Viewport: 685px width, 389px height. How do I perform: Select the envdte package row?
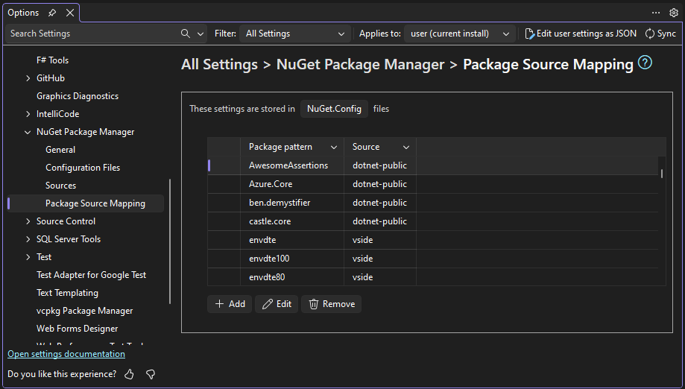tap(433, 240)
